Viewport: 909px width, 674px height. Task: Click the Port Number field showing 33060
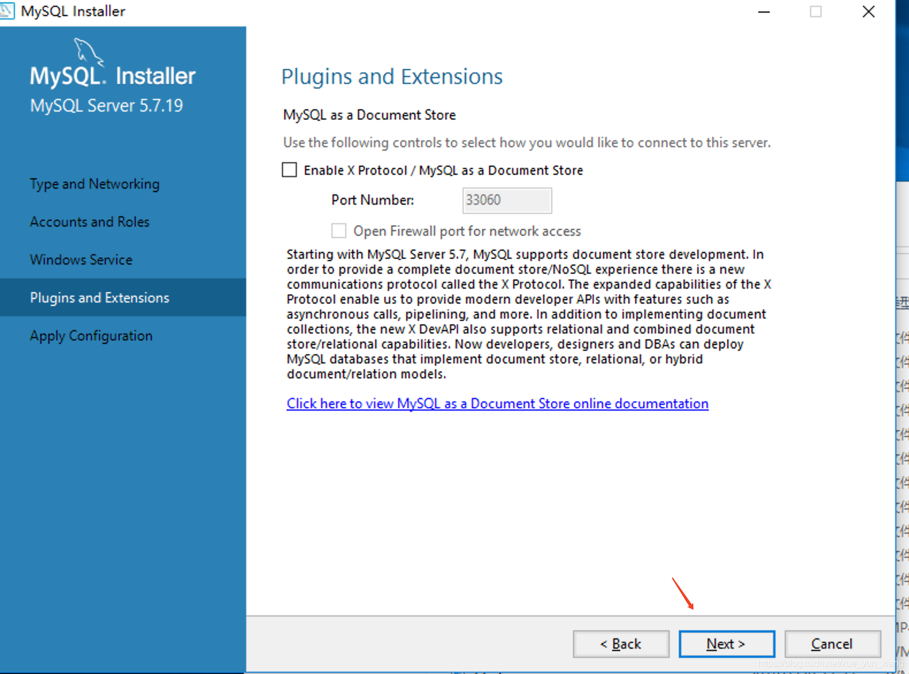coord(507,200)
